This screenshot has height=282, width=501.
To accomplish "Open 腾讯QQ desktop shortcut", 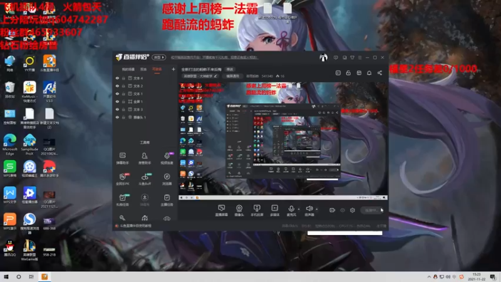I will click(10, 248).
